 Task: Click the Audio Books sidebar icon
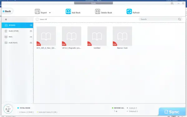tap(6, 43)
